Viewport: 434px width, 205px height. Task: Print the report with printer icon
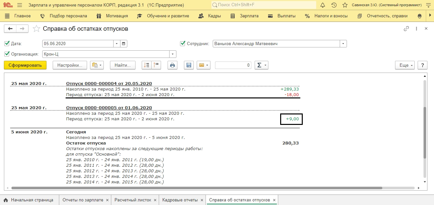(172, 65)
